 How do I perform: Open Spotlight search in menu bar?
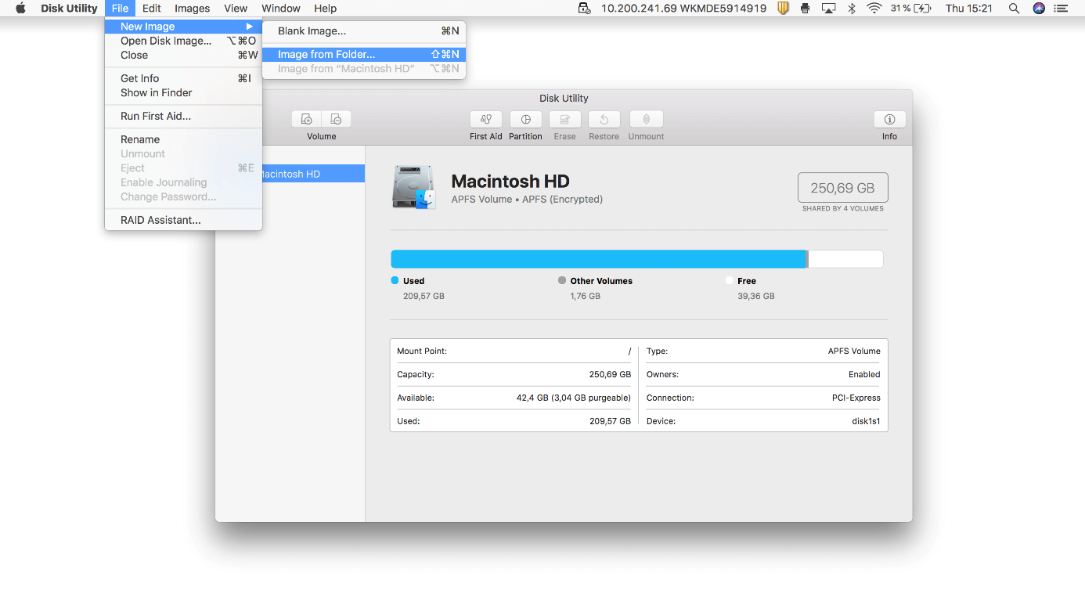pyautogui.click(x=1014, y=9)
